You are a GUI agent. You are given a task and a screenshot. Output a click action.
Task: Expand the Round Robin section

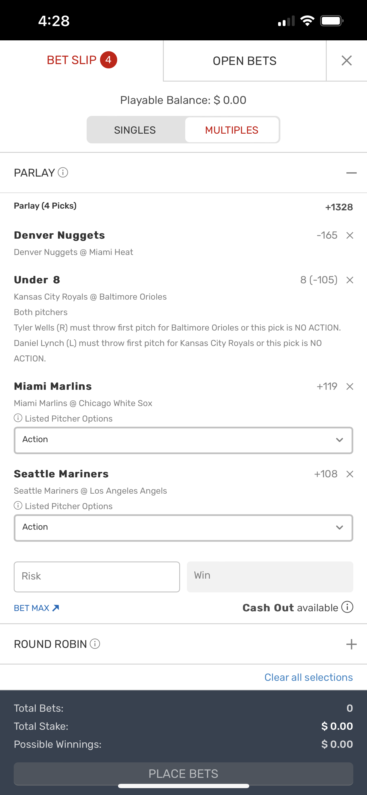[351, 644]
